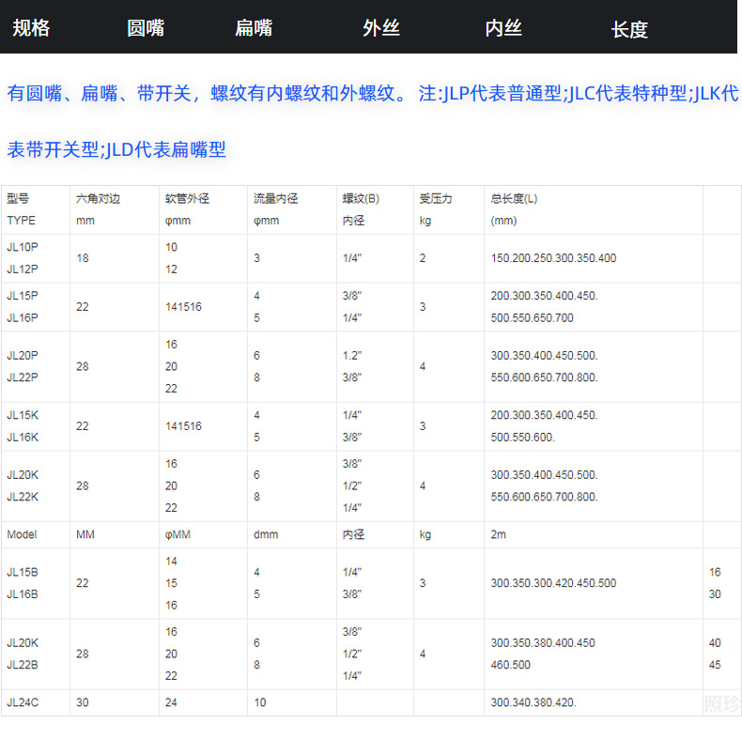Select the JL20P model text
742x739 pixels.
coord(23,355)
